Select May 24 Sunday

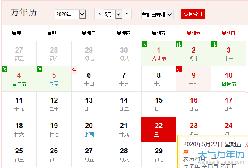coord(229,126)
